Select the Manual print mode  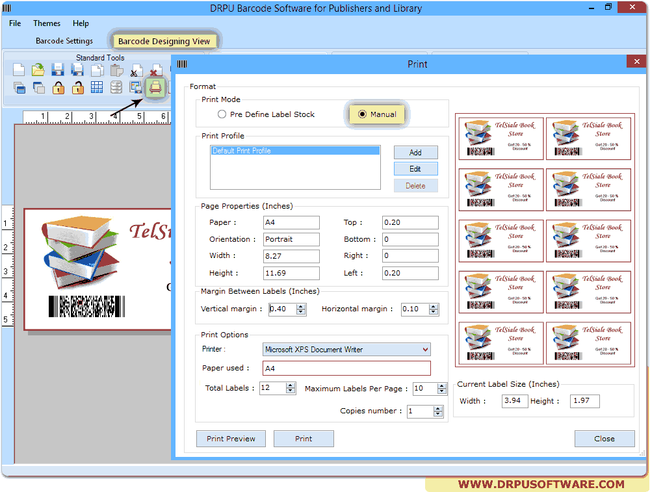[377, 114]
